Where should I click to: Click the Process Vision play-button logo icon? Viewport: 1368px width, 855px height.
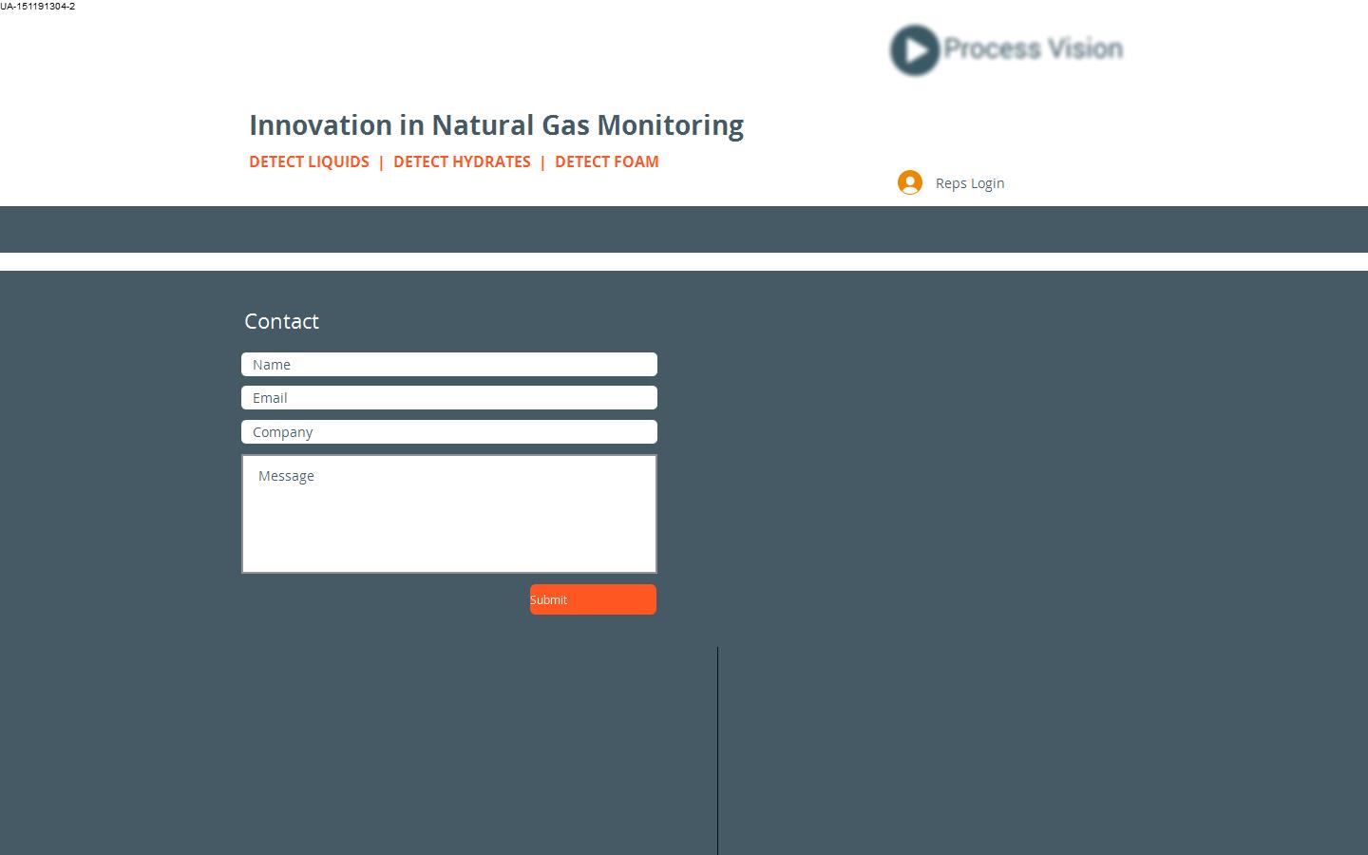915,50
